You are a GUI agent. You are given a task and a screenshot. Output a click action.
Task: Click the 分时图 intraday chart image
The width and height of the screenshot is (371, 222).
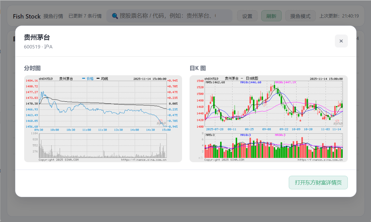tap(103, 118)
